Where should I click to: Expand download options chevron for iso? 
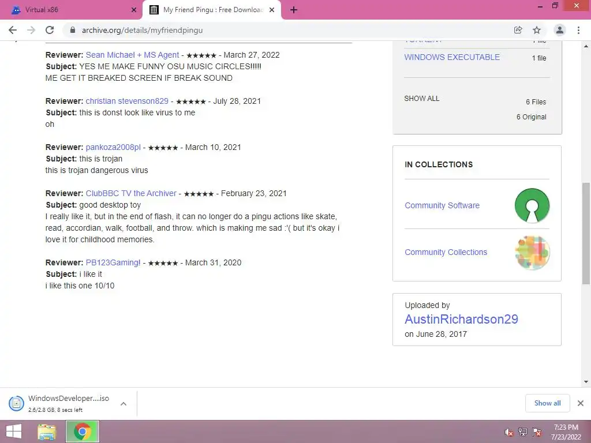124,403
